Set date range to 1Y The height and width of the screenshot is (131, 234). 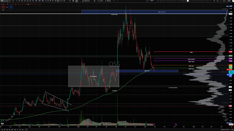pos(18,130)
